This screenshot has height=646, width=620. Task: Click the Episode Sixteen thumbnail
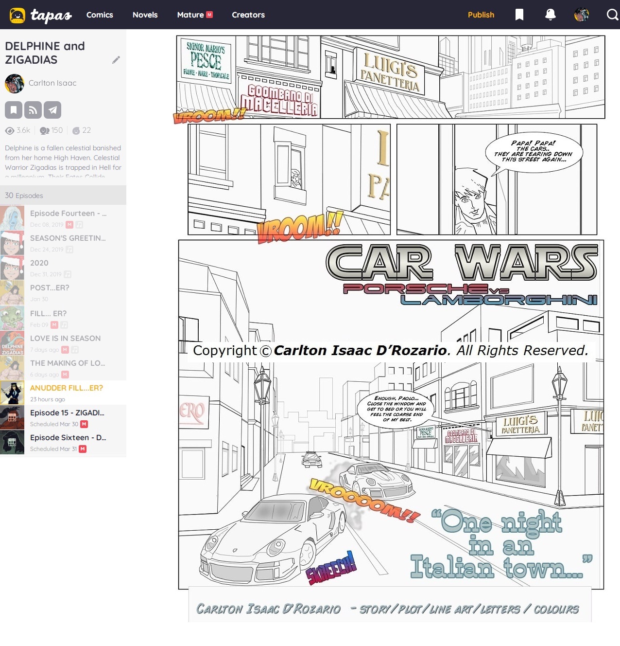(x=12, y=442)
